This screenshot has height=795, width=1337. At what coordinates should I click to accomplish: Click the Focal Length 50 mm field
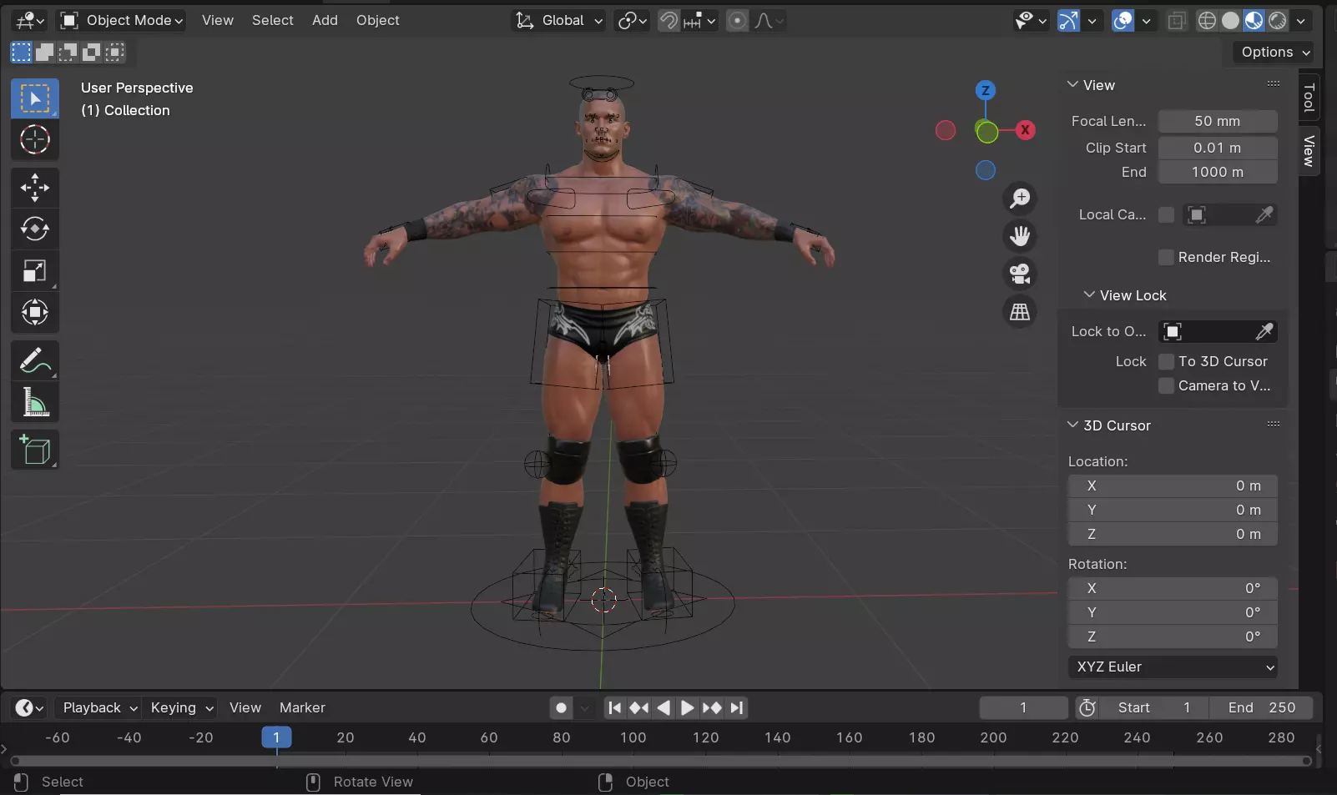coord(1218,121)
